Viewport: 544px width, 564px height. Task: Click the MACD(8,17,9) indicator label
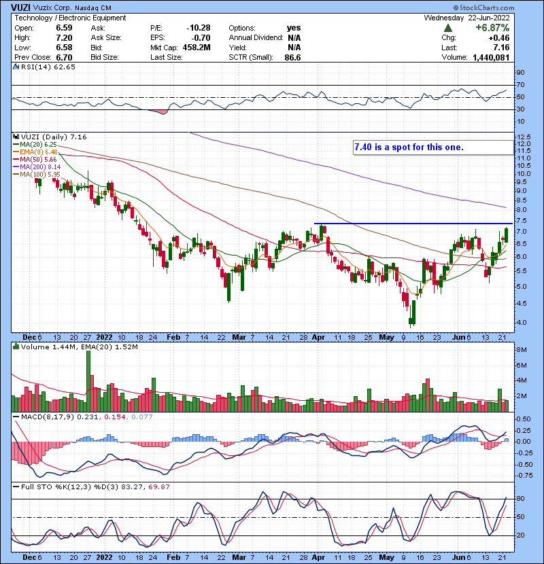[48, 417]
